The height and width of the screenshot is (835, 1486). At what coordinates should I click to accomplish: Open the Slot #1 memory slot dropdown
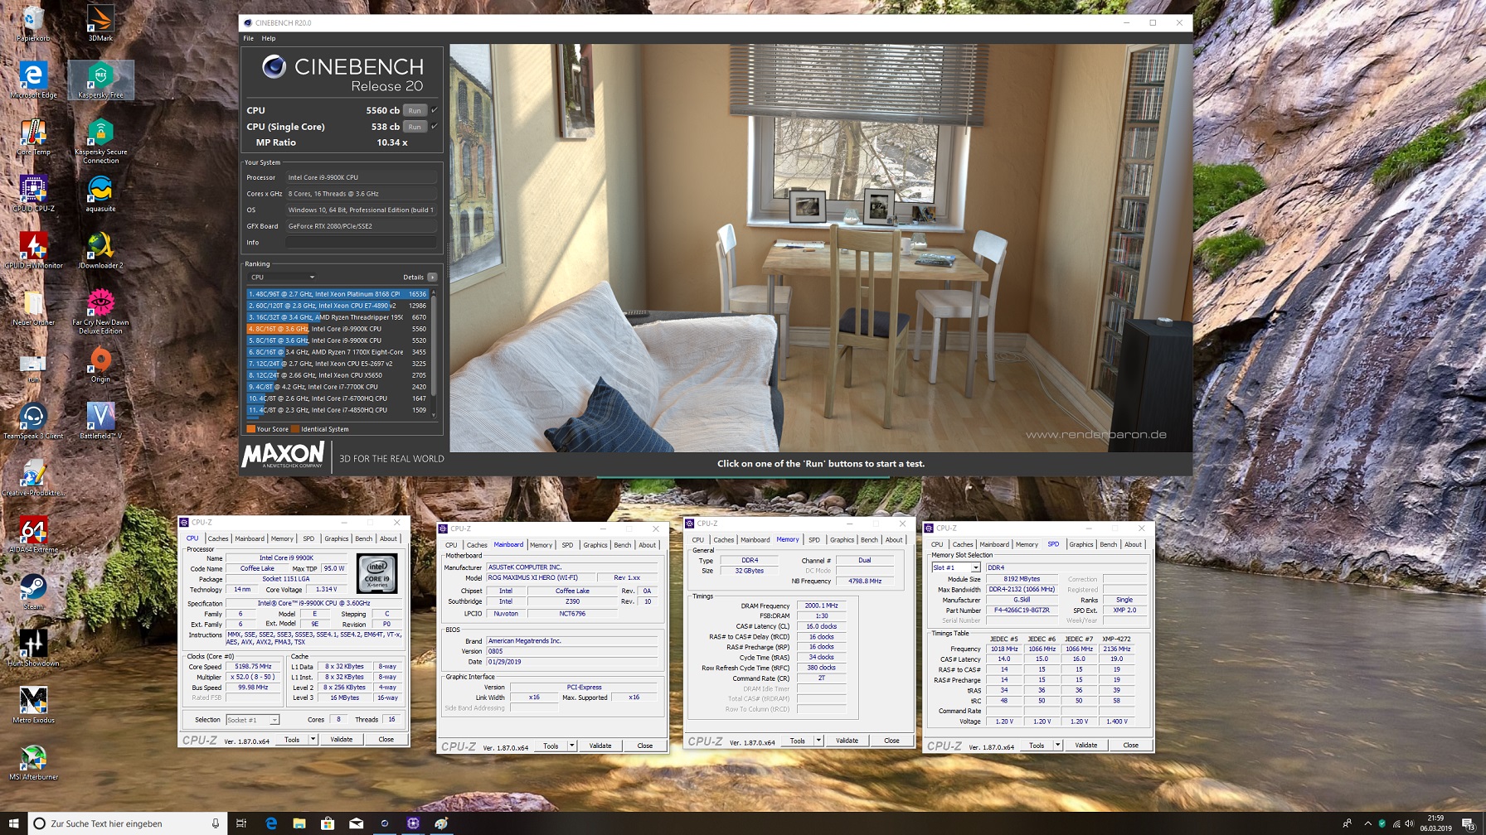click(956, 568)
